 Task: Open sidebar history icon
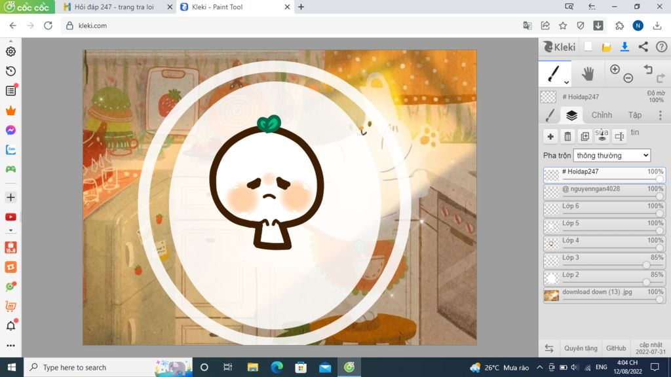coord(10,71)
